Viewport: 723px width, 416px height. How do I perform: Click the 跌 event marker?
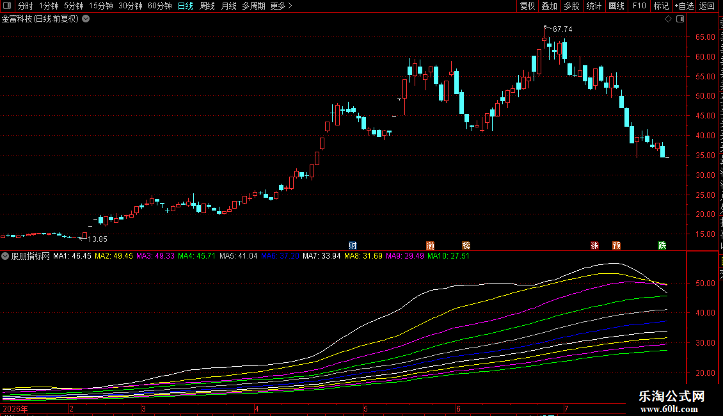pyautogui.click(x=662, y=245)
